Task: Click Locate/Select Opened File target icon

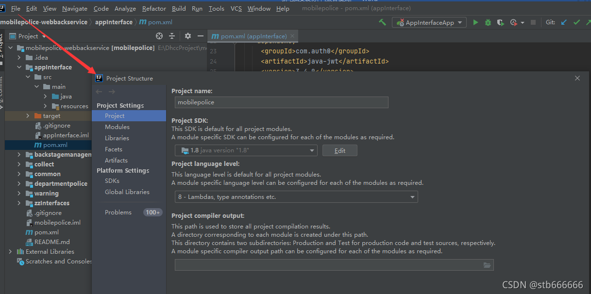Action: 159,36
